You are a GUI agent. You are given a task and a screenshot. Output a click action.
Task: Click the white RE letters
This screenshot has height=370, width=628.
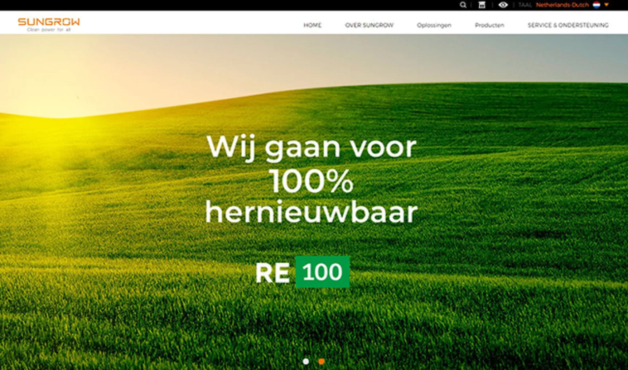pyautogui.click(x=273, y=273)
